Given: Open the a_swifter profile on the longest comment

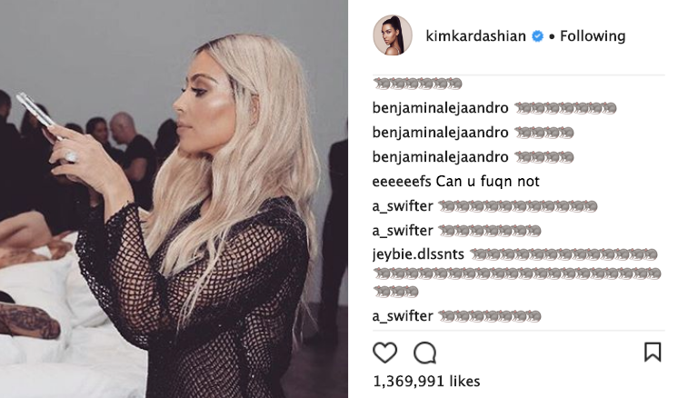Looking at the screenshot, I should 403,205.
